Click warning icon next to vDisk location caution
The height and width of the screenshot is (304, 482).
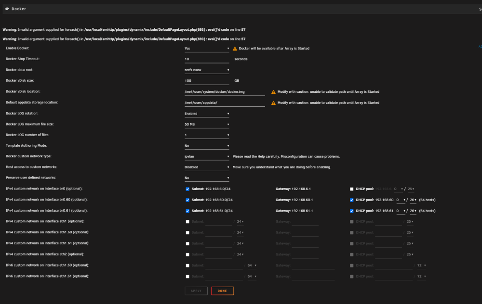point(273,92)
